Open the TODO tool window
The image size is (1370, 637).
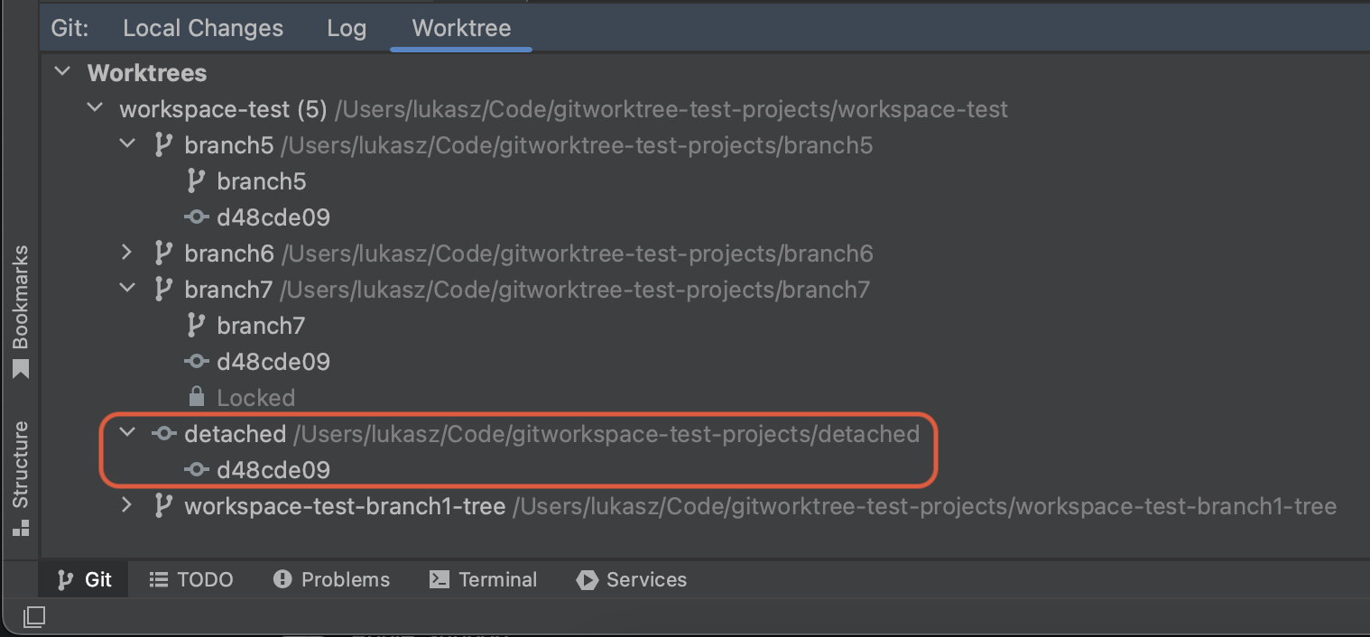point(190,579)
